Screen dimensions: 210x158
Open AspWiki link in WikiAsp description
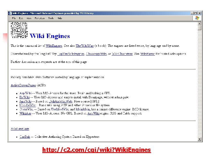pyautogui.click(x=93, y=114)
